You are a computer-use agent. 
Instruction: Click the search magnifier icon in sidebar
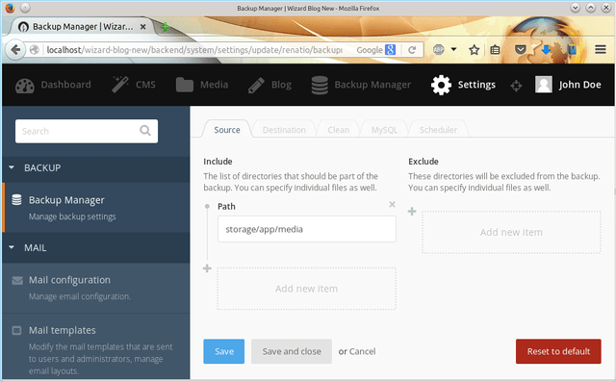click(145, 130)
